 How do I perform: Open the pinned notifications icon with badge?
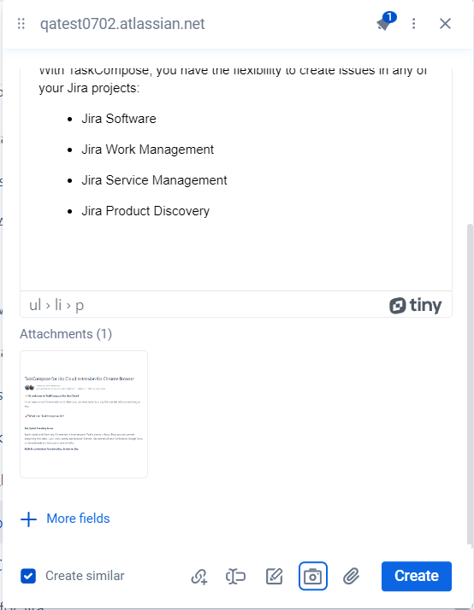tap(386, 22)
